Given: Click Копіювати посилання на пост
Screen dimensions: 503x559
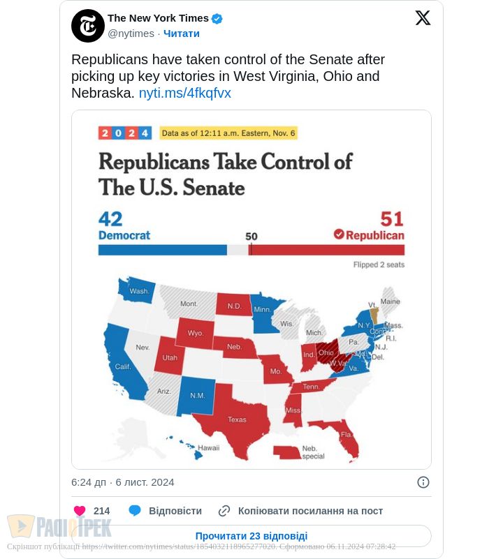Looking at the screenshot, I should pos(310,511).
